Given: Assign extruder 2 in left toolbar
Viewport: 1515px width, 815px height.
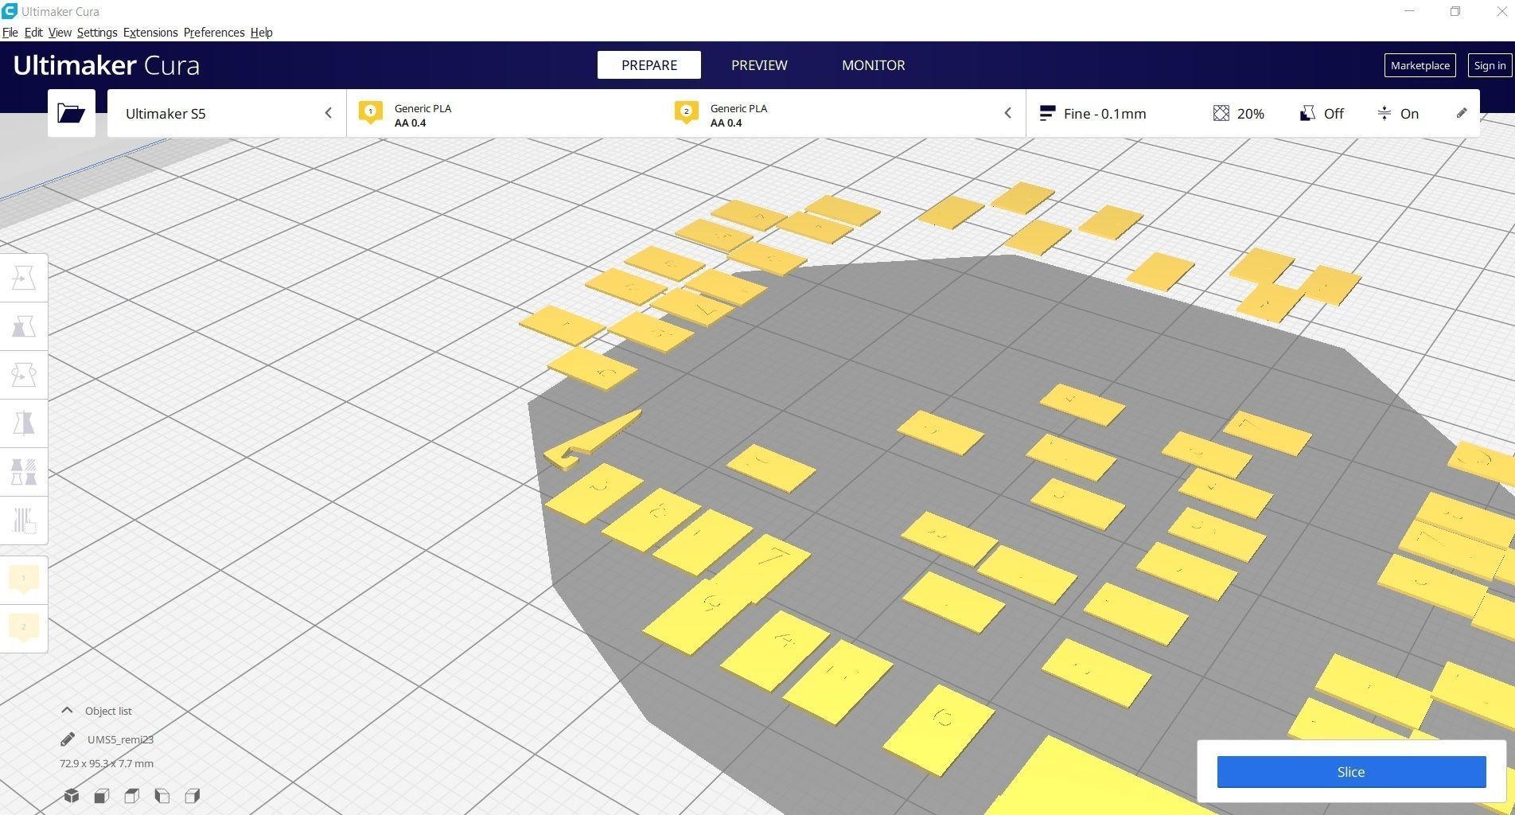Looking at the screenshot, I should pyautogui.click(x=24, y=628).
